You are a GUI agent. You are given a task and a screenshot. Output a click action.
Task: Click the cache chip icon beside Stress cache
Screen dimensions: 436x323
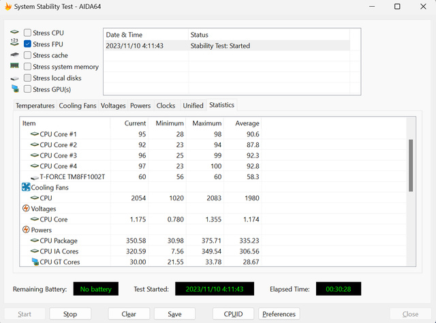click(14, 55)
